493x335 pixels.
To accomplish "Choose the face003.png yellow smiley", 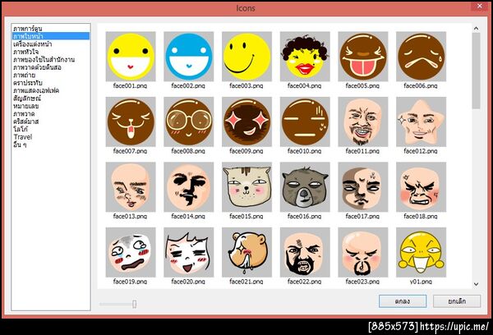I will tap(246, 57).
